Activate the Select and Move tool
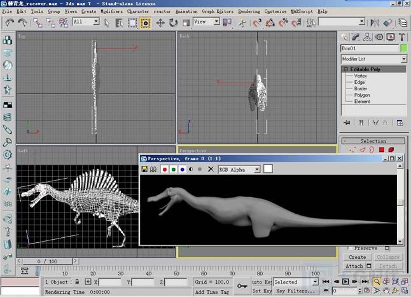 point(160,23)
